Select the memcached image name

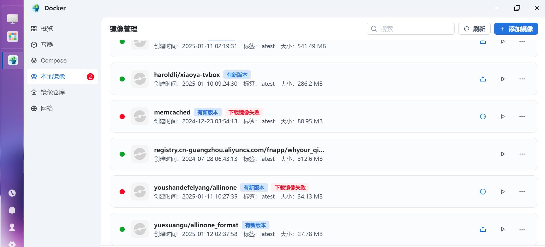click(x=172, y=112)
